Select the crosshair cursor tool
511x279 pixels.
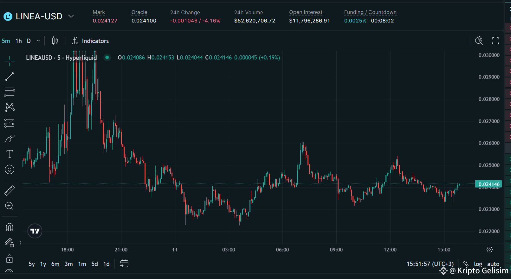pos(10,61)
